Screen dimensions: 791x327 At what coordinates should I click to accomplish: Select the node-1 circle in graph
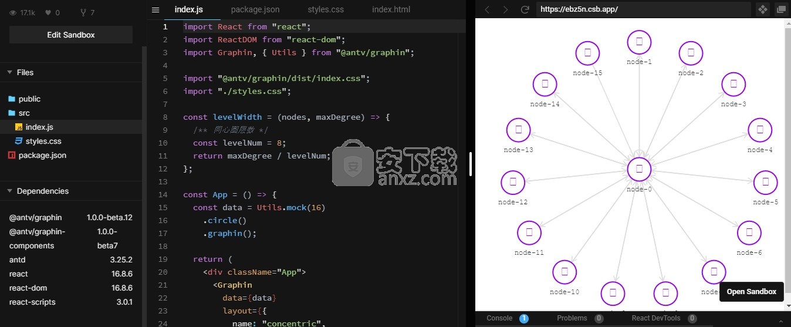coord(639,42)
